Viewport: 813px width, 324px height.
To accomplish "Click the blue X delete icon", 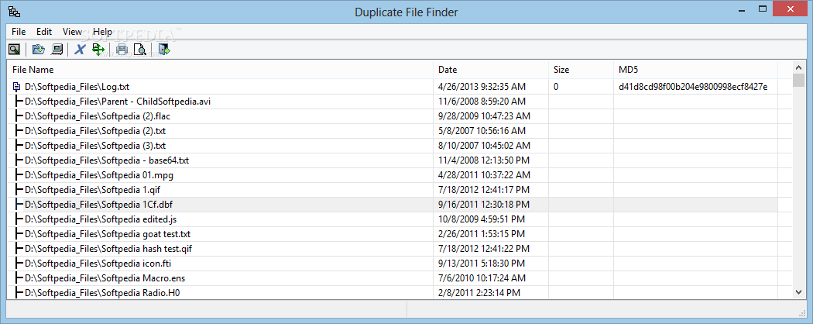I will click(x=80, y=50).
